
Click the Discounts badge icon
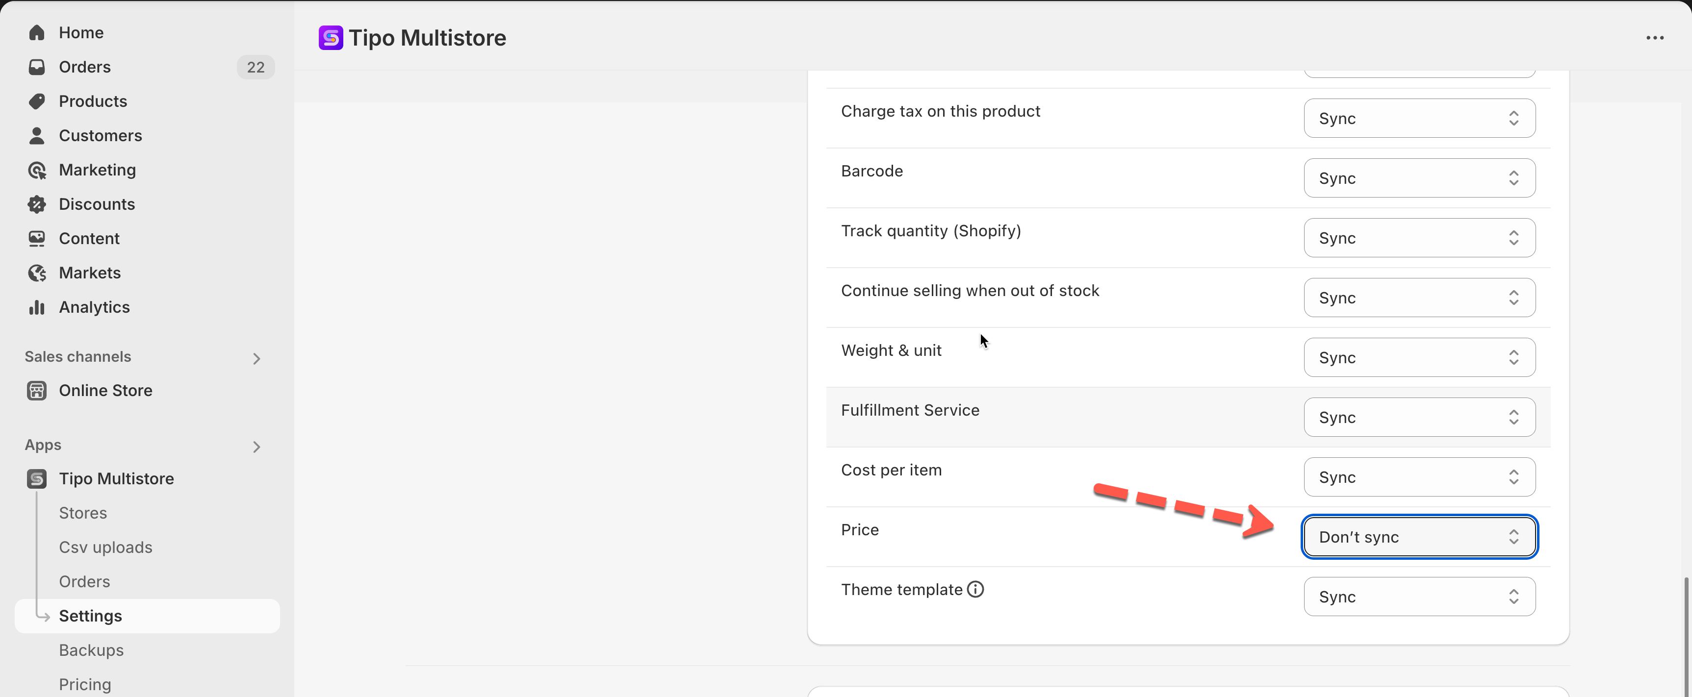click(37, 204)
